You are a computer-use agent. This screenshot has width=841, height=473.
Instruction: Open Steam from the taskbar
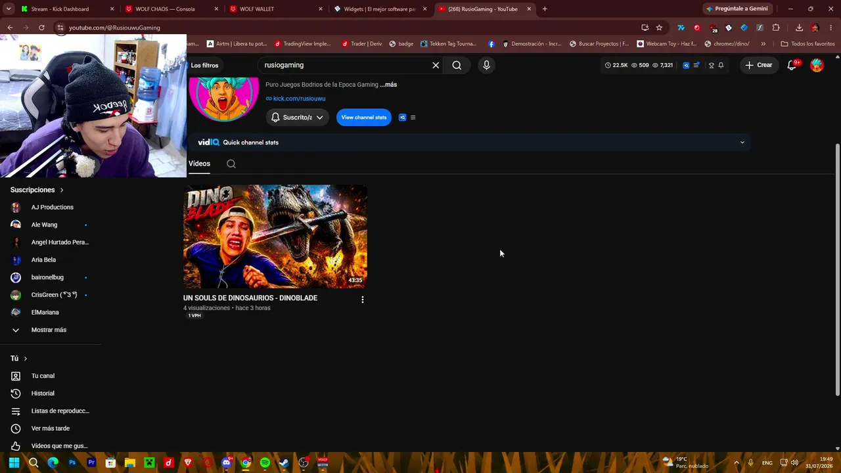tap(284, 462)
